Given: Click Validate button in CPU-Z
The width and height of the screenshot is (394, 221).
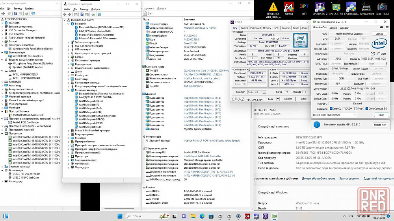Looking at the screenshot, I should 288,99.
